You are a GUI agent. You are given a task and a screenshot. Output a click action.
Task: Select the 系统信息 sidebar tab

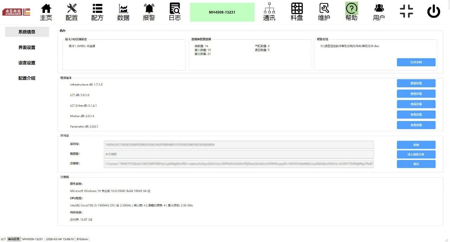click(x=27, y=32)
